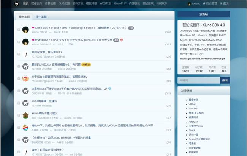Open 安装使用 forum in navbar
The width and height of the screenshot is (247, 156).
click(x=50, y=3)
